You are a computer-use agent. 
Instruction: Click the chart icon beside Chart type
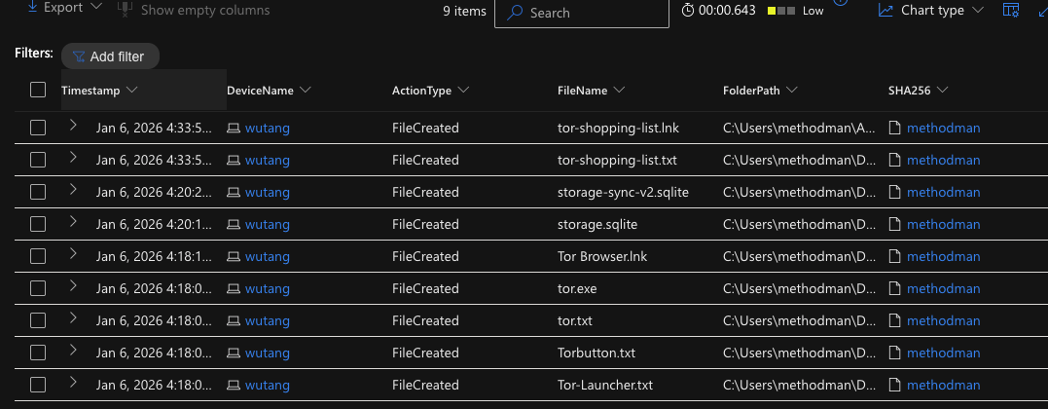pos(885,11)
